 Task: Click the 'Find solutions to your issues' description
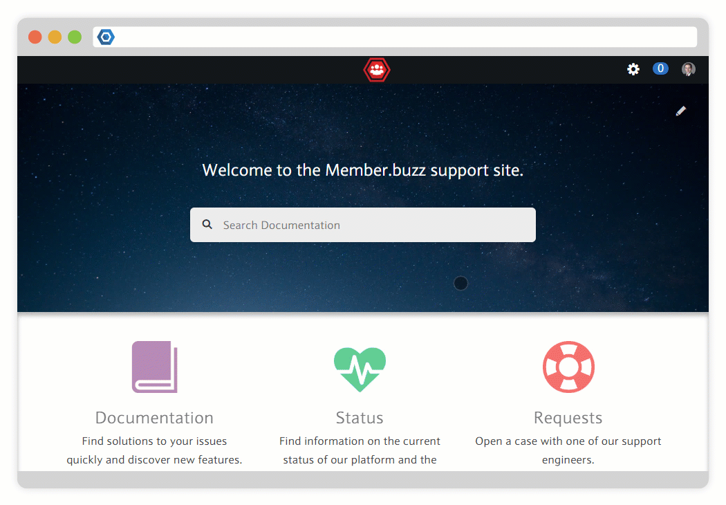154,441
